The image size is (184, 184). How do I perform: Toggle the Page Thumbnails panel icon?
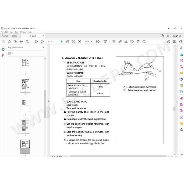point(3,49)
